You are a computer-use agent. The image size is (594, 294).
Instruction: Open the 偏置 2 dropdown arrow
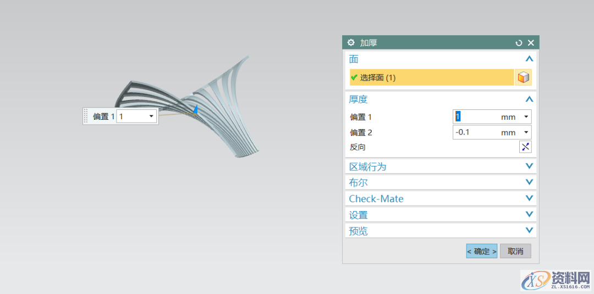[x=526, y=132]
